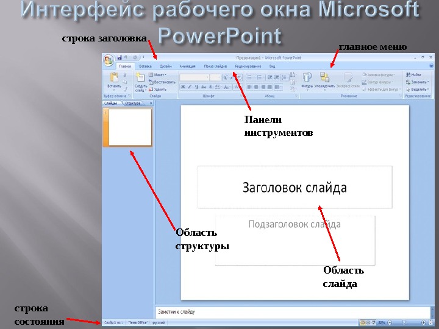Screen dimensions: 439x329
Task: Click the Подзаголовок слайда subtitle placeholder
Action: coord(295,240)
